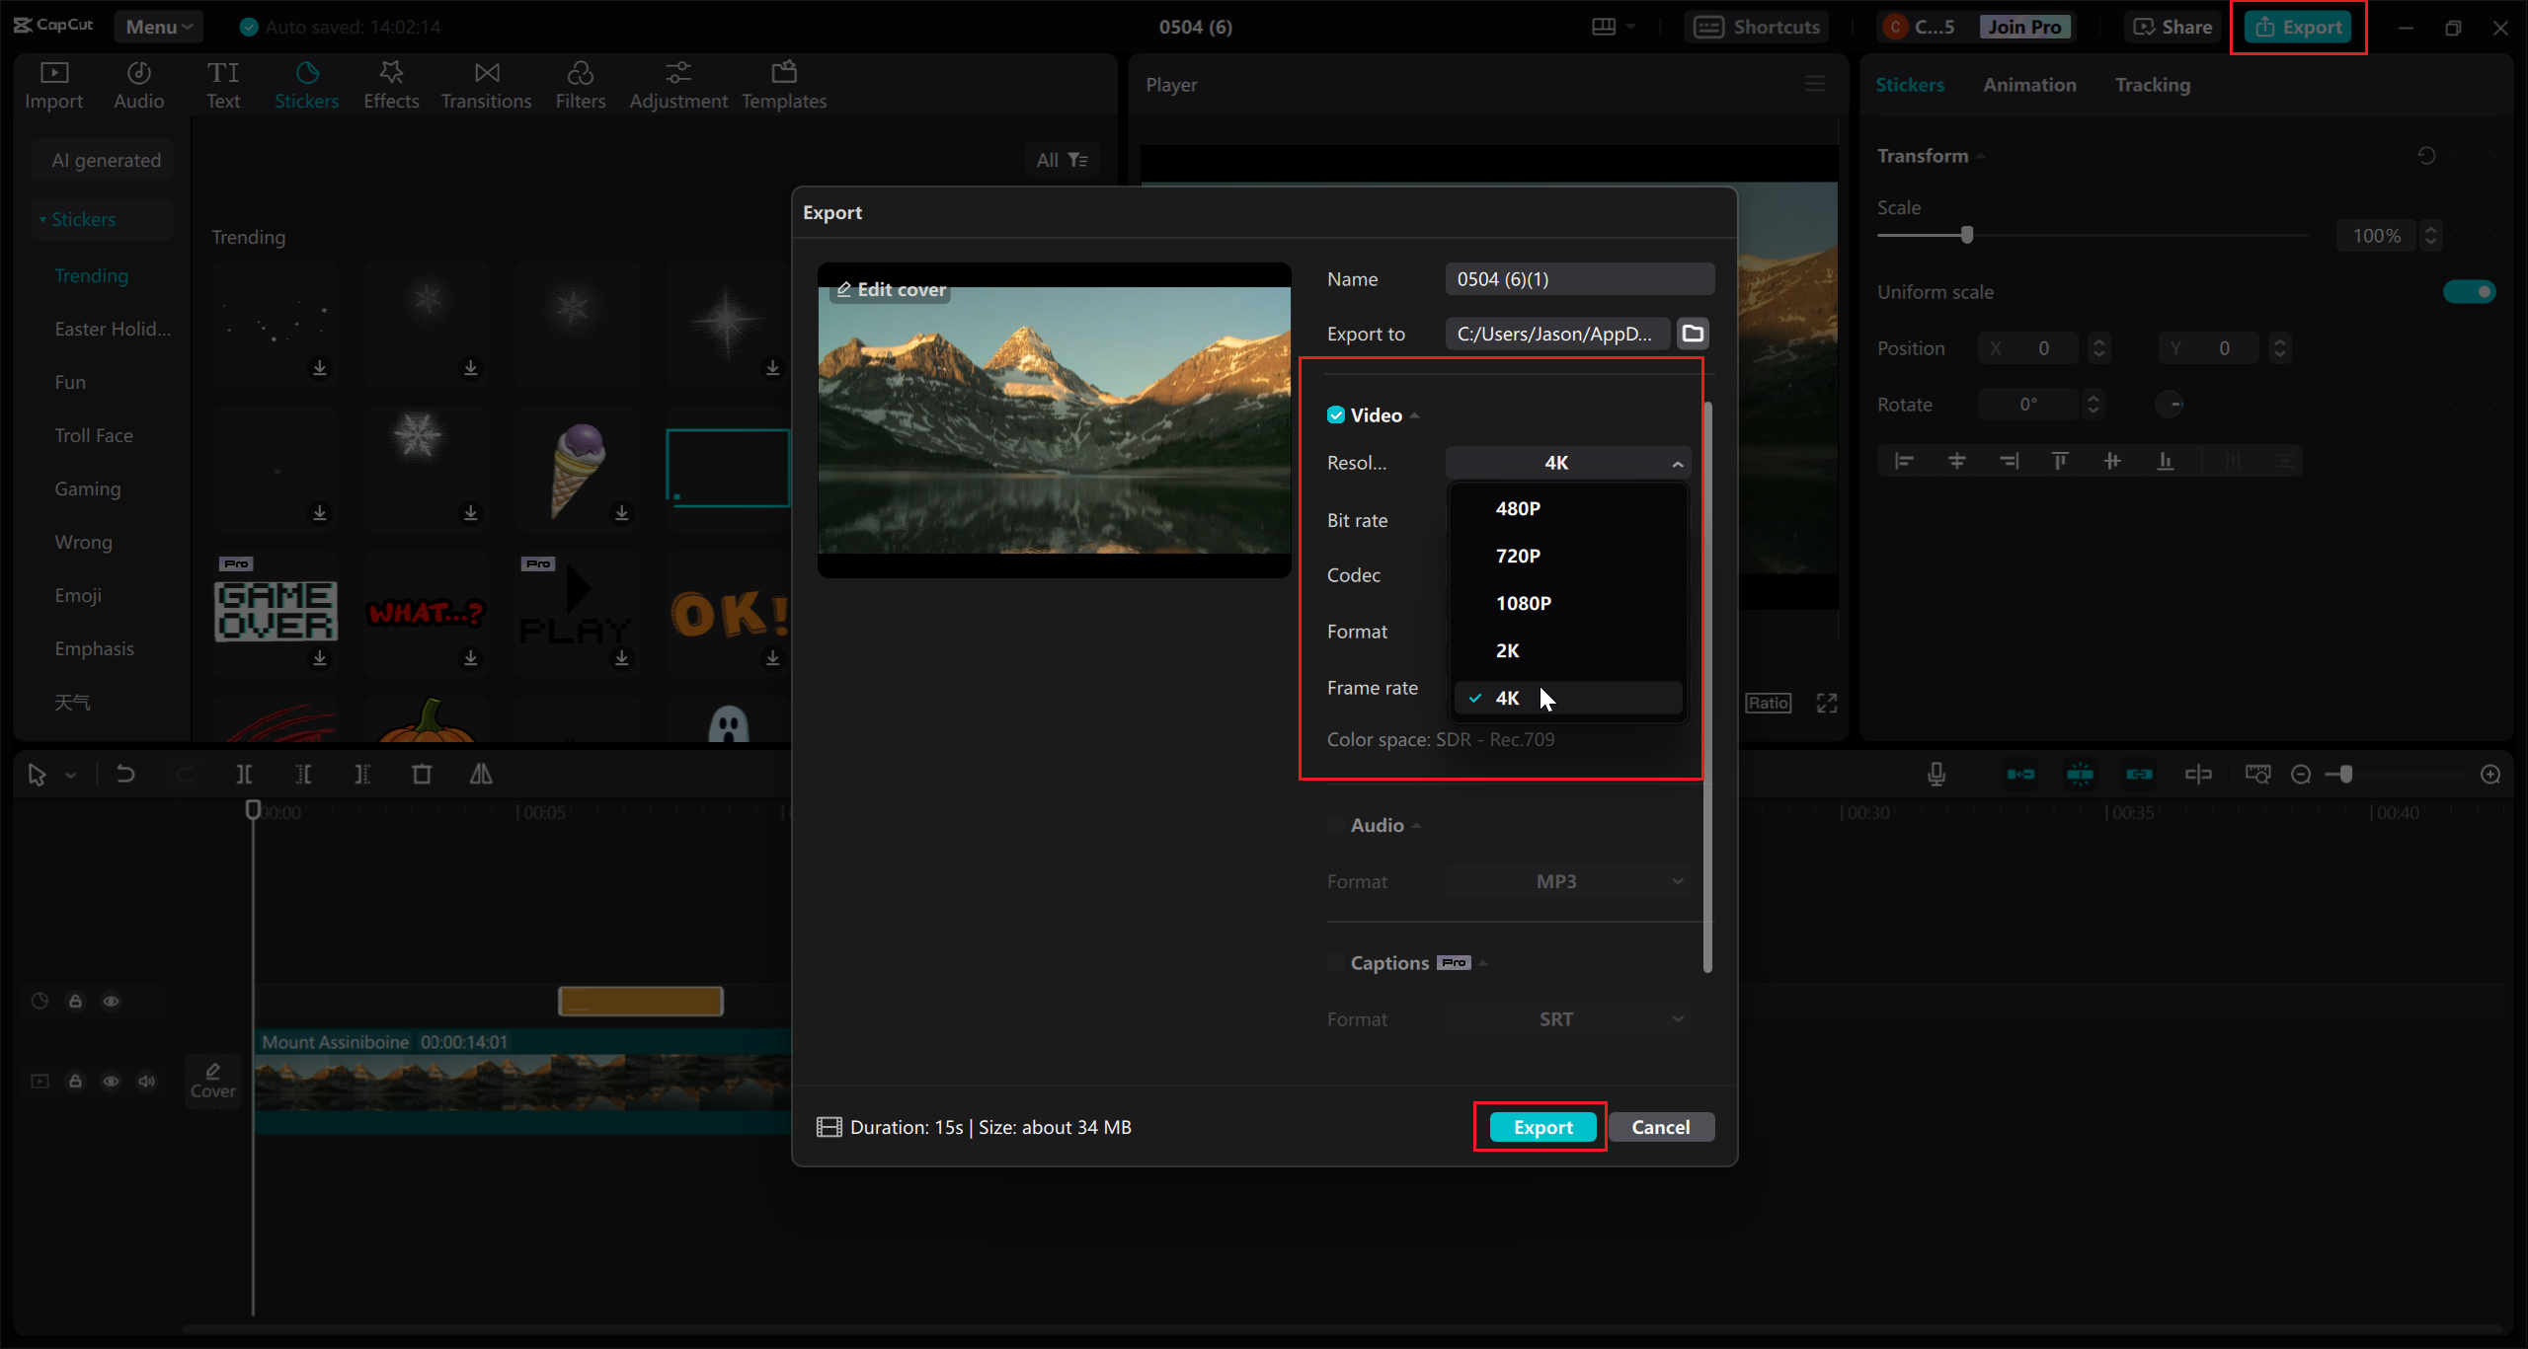Switch to the Transitions panel

(486, 84)
